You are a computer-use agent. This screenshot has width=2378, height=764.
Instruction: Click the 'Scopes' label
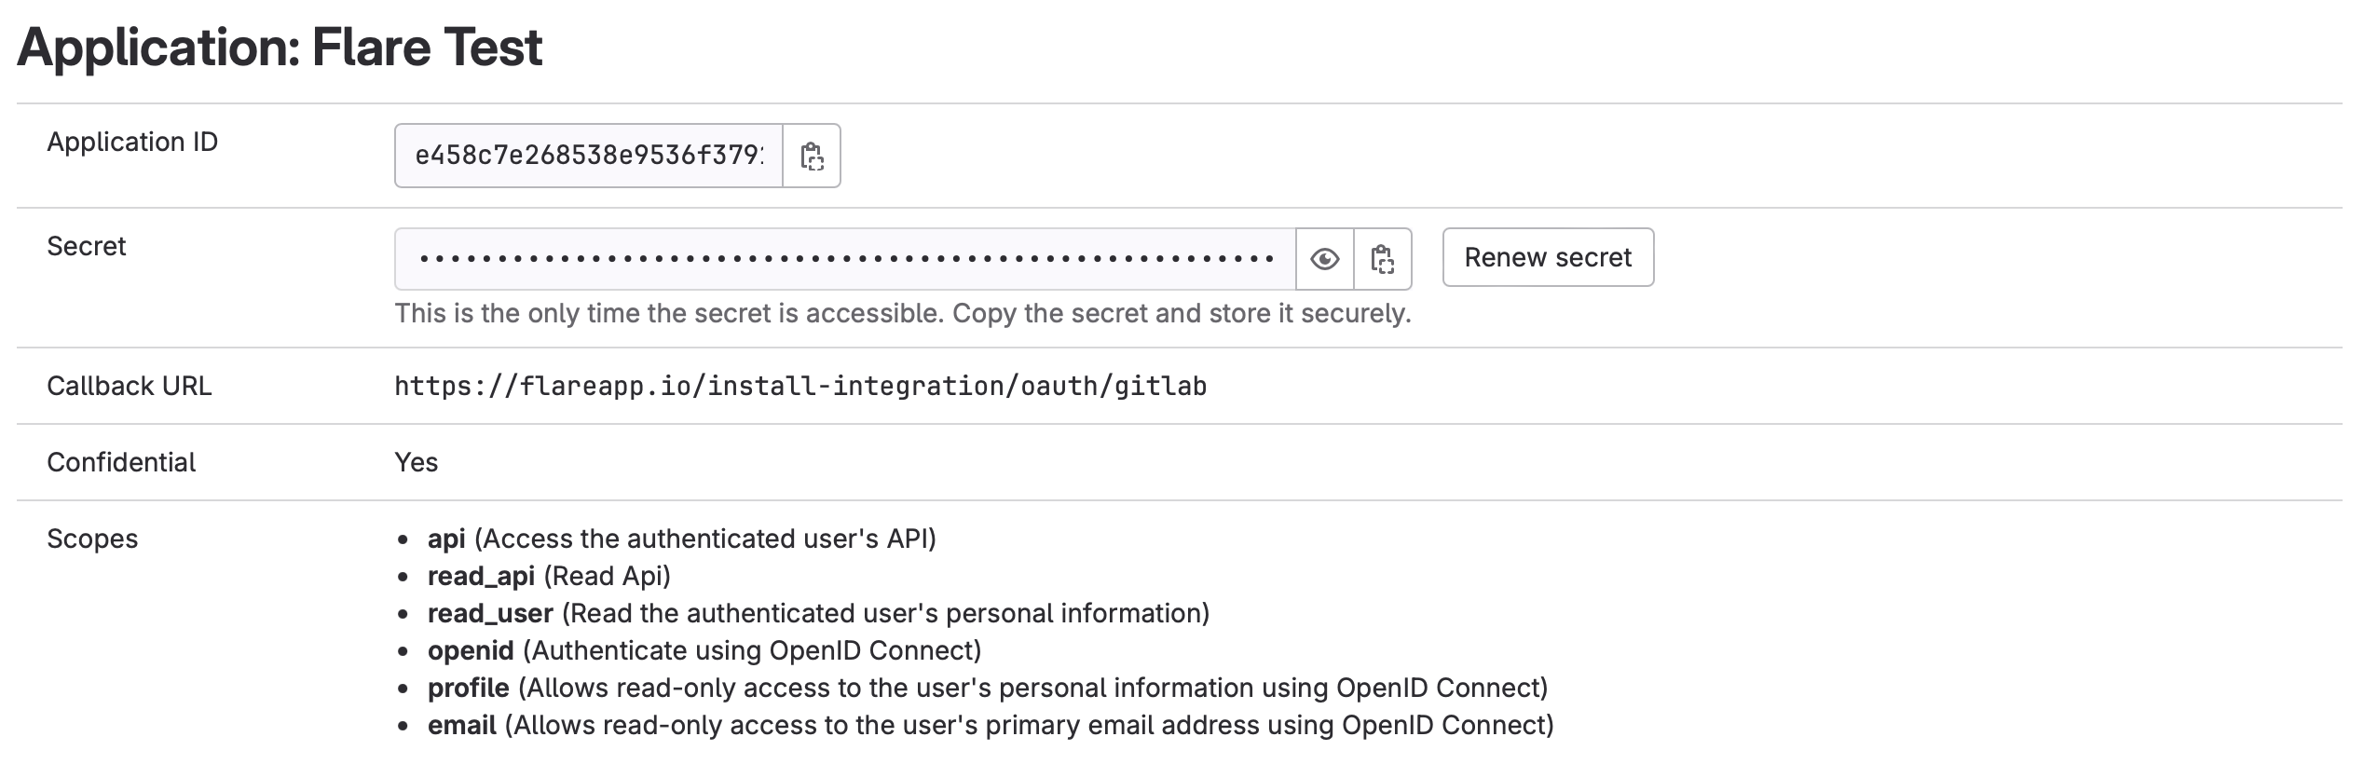(92, 539)
